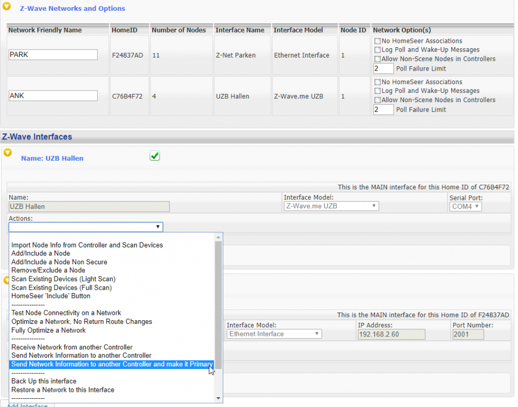
Task: Click the green checkmark next to UZB Hallen
Action: pos(154,156)
